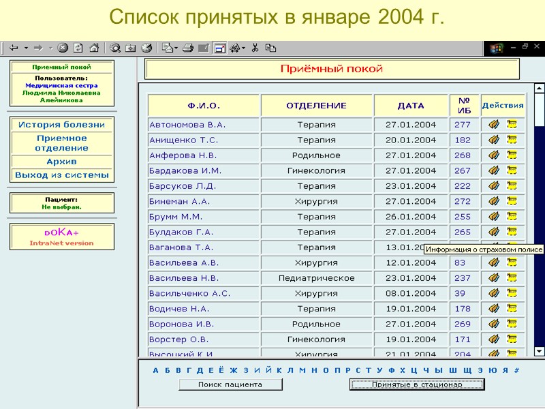The image size is (545, 409).
Task: Filter patients by letter К
Action: click(279, 370)
